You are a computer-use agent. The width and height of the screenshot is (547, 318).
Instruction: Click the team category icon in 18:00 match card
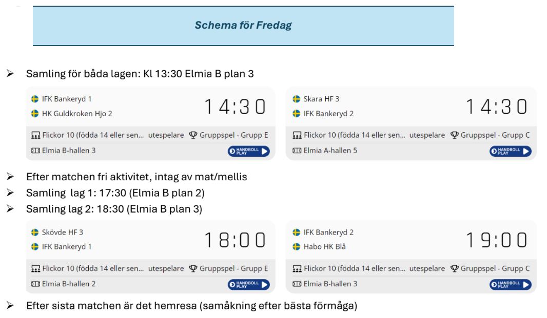(35, 268)
